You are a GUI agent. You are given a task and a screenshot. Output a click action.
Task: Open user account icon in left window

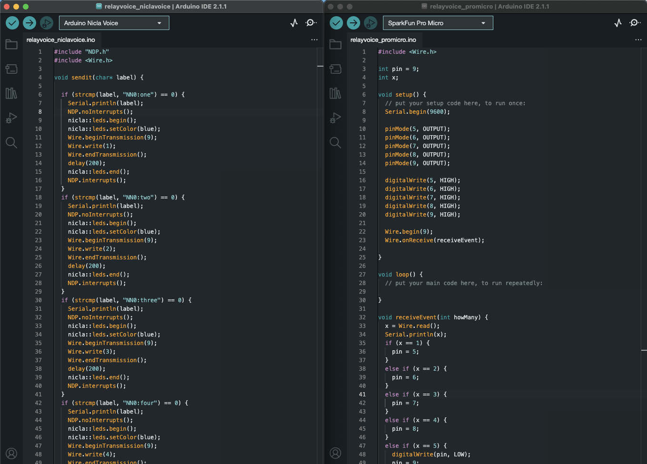[x=11, y=453]
